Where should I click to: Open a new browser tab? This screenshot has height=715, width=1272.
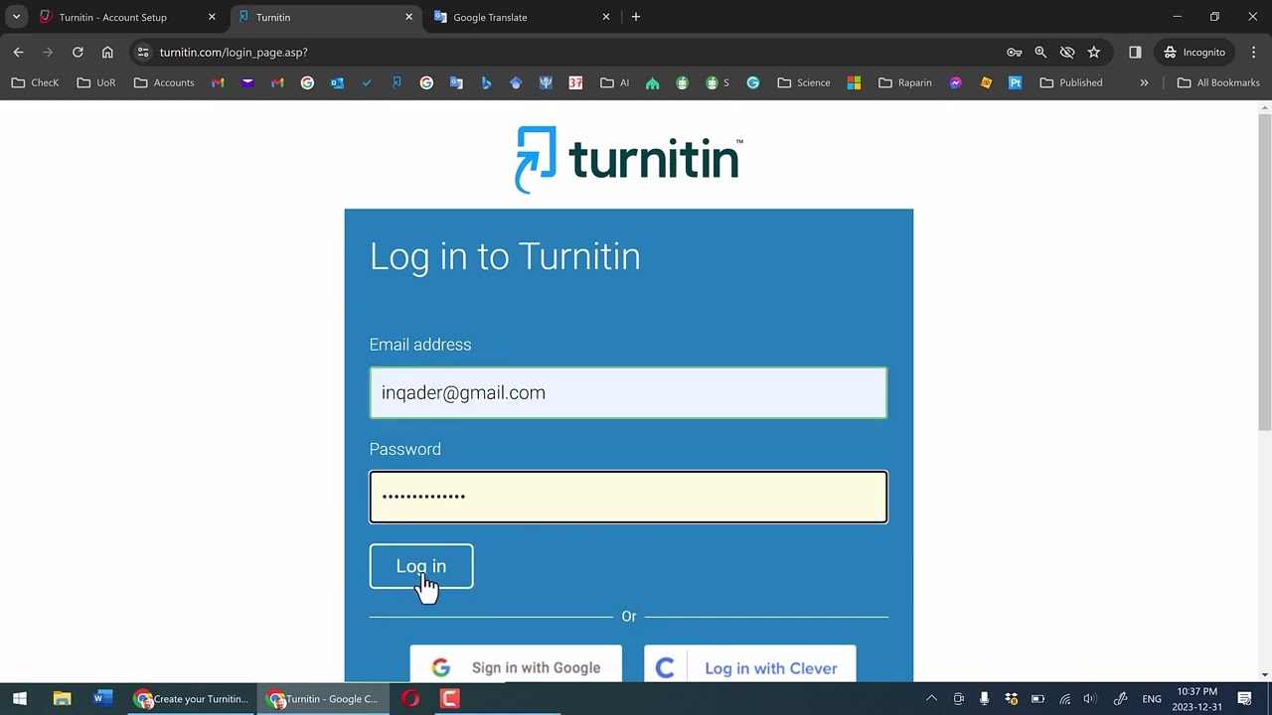pyautogui.click(x=636, y=17)
